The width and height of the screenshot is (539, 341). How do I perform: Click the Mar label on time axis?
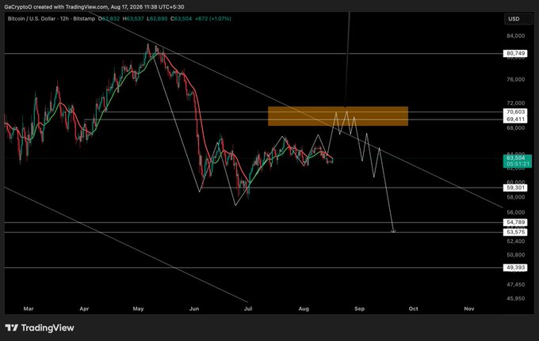pos(29,309)
